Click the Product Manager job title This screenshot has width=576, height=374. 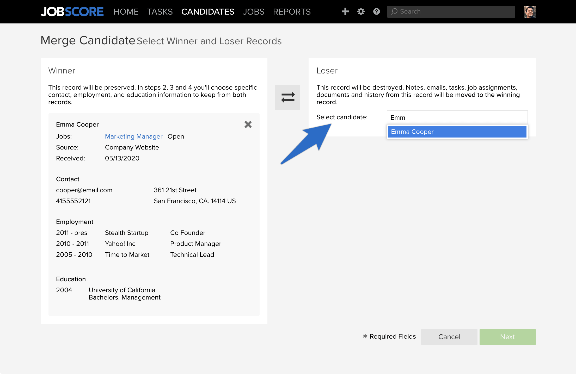pos(196,244)
